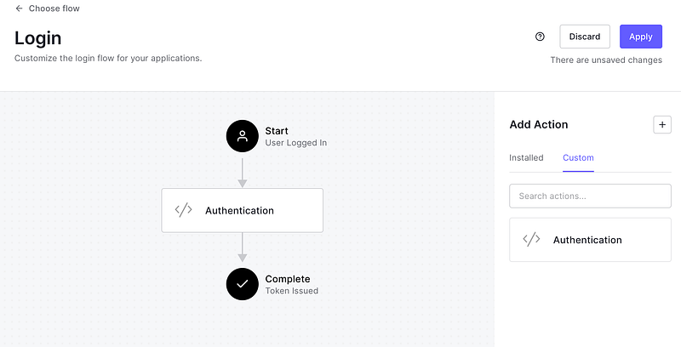
Task: Click code brackets icon in flow Authentication node
Action: [x=183, y=210]
